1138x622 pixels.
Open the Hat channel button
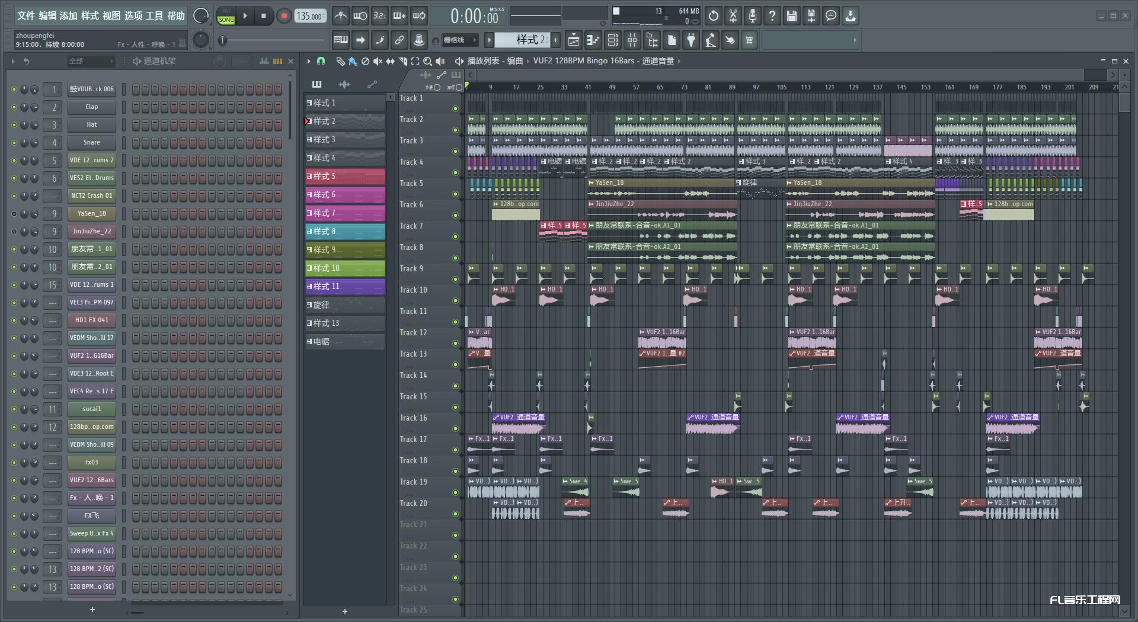pyautogui.click(x=91, y=125)
